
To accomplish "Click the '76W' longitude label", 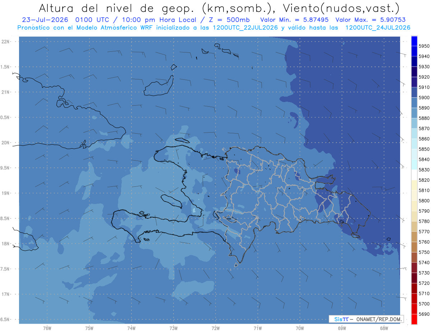I will [x=47, y=328].
